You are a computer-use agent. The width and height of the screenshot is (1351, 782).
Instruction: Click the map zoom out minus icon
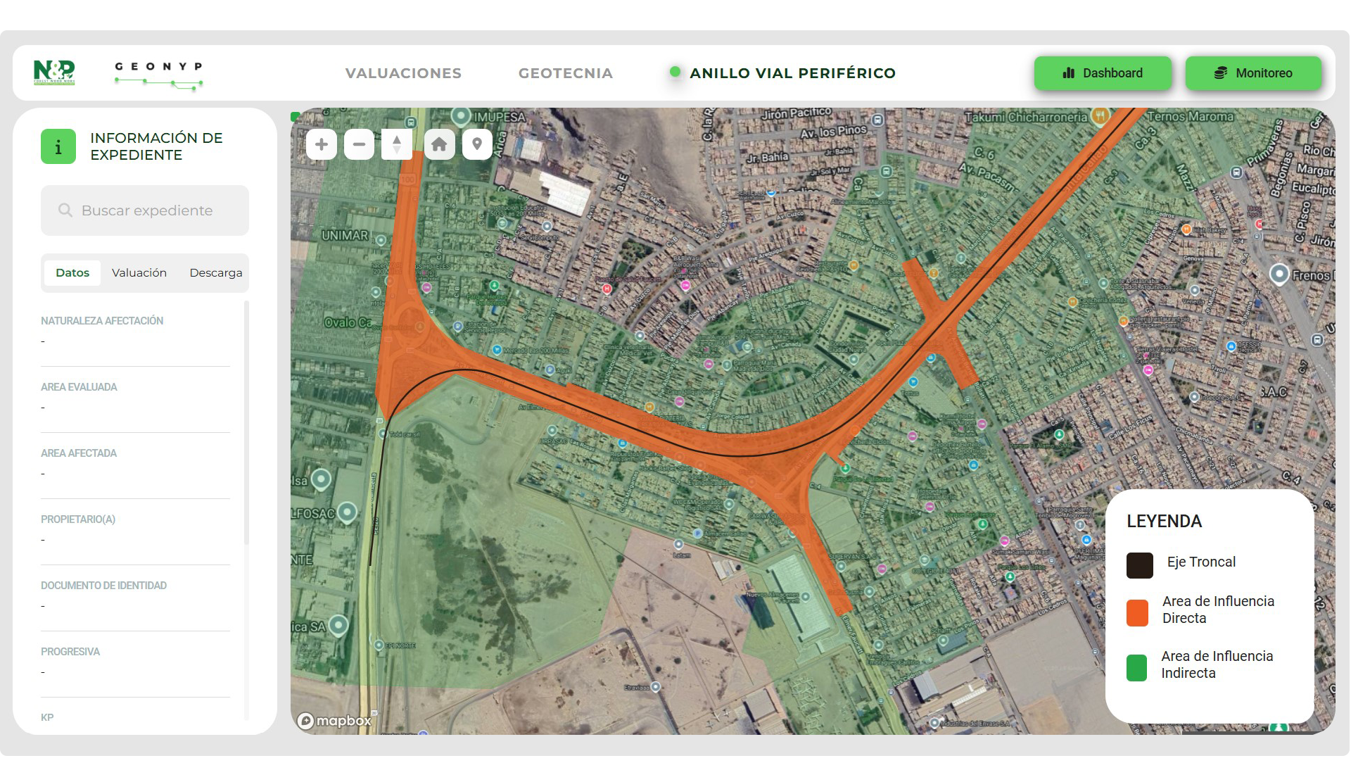tap(359, 144)
